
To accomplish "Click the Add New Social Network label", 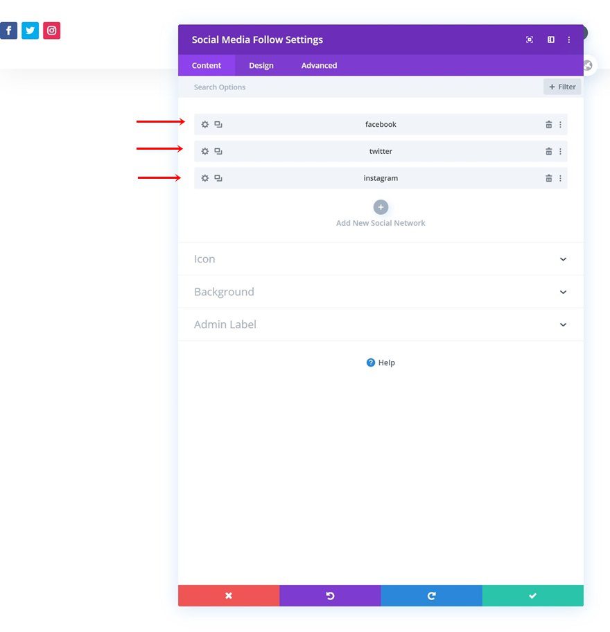I will click(381, 223).
